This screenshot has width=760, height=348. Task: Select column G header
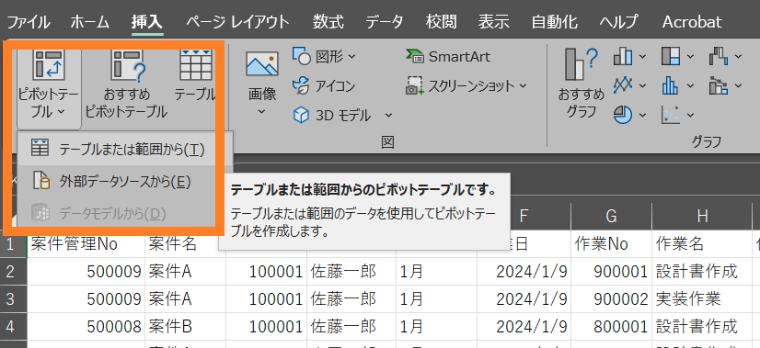coord(611,217)
